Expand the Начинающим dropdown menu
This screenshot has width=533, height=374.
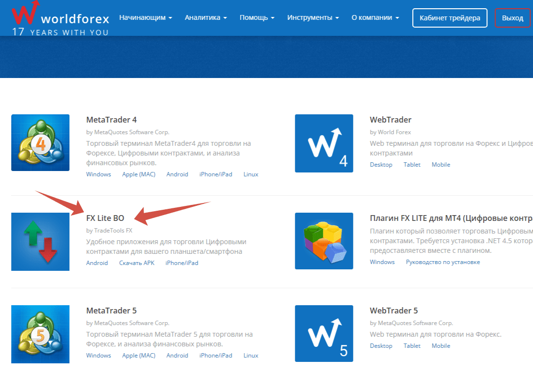(145, 18)
